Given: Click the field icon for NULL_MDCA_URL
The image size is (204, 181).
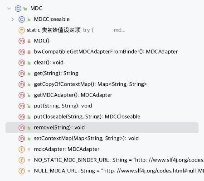Looking at the screenshot, I should tap(22, 171).
